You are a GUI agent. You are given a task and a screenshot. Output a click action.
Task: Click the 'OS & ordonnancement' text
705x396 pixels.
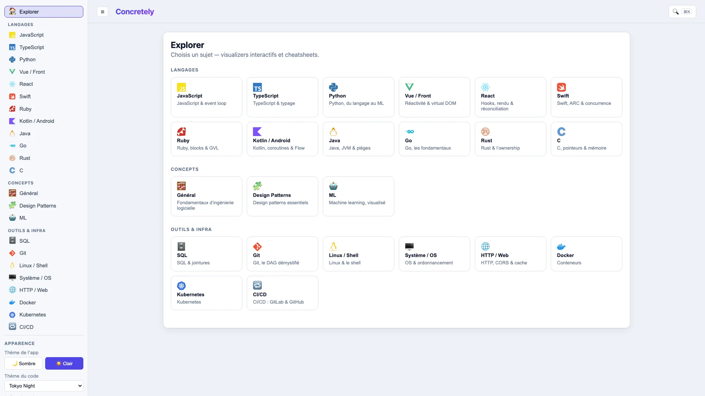pyautogui.click(x=429, y=263)
